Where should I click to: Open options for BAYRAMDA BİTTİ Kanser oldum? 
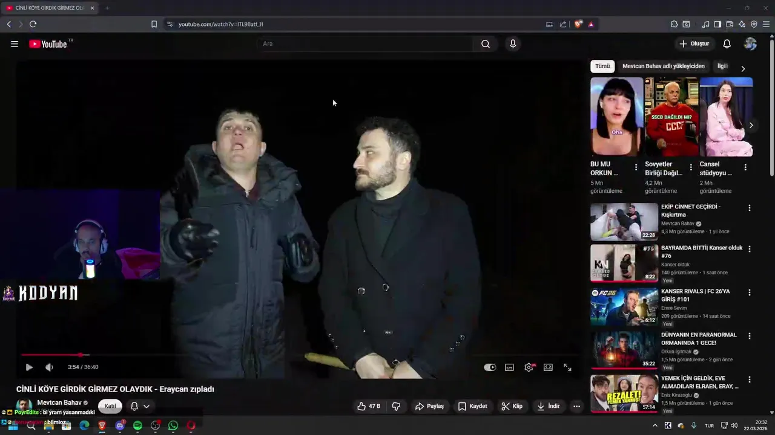[x=750, y=249]
